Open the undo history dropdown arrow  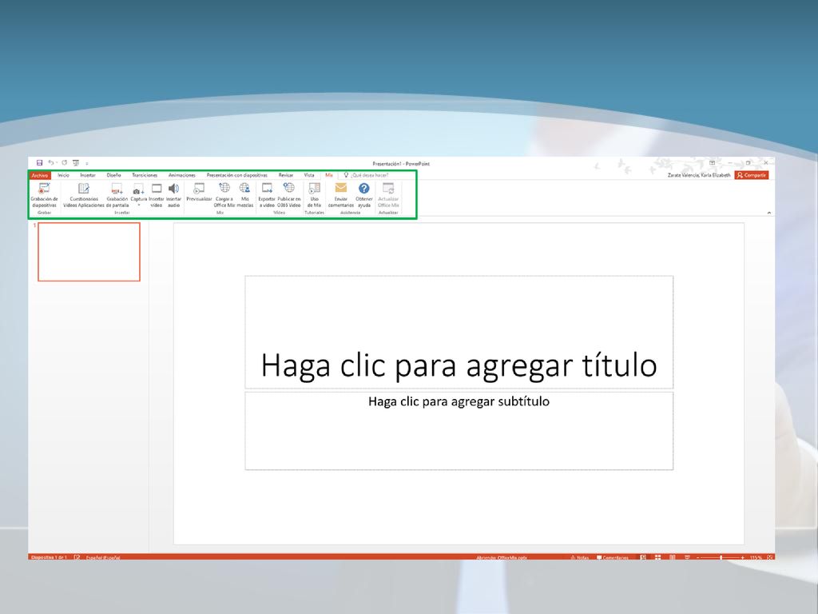pos(57,163)
